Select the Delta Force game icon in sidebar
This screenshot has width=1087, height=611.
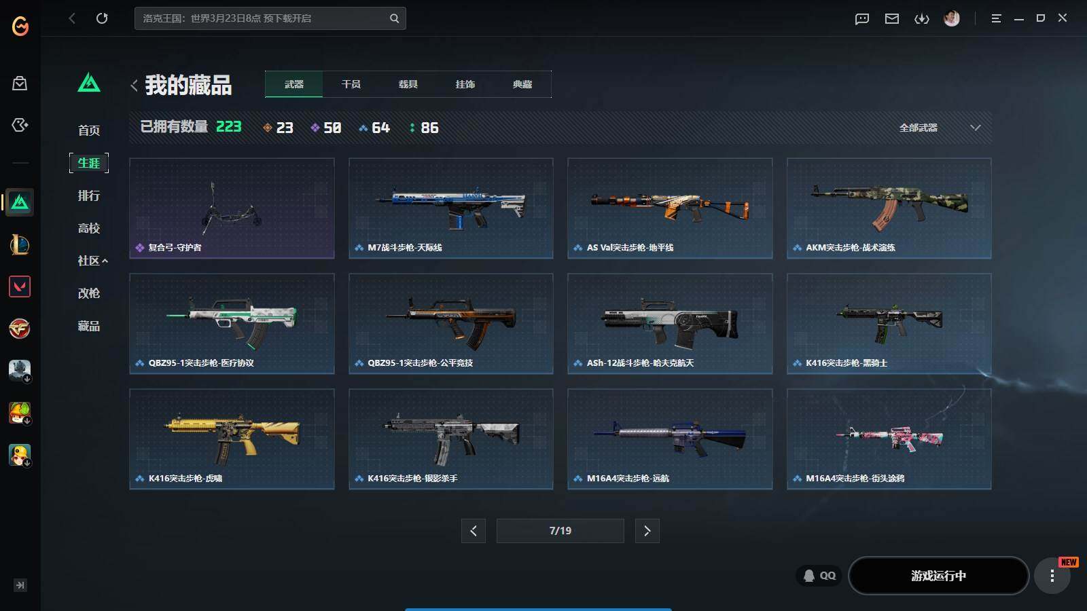[x=20, y=202]
